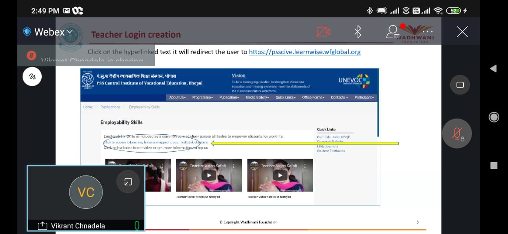This screenshot has width=508, height=234.
Task: Open the participants list icon
Action: [x=393, y=32]
